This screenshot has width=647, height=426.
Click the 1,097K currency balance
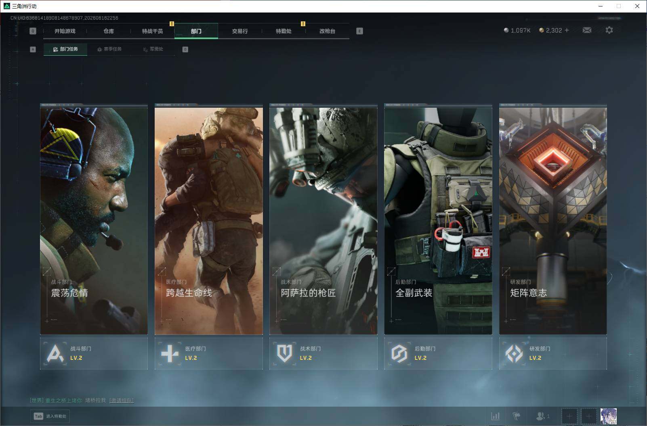[517, 30]
